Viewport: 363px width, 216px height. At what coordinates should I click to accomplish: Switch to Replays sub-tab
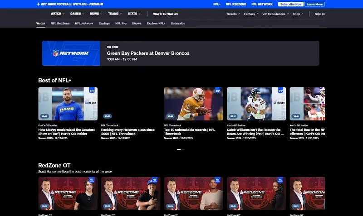(x=104, y=24)
